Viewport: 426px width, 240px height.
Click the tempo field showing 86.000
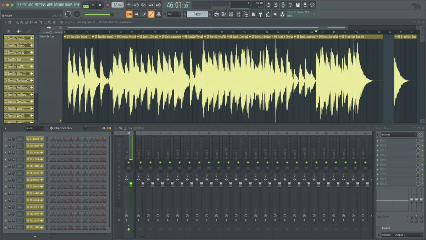(x=118, y=5)
